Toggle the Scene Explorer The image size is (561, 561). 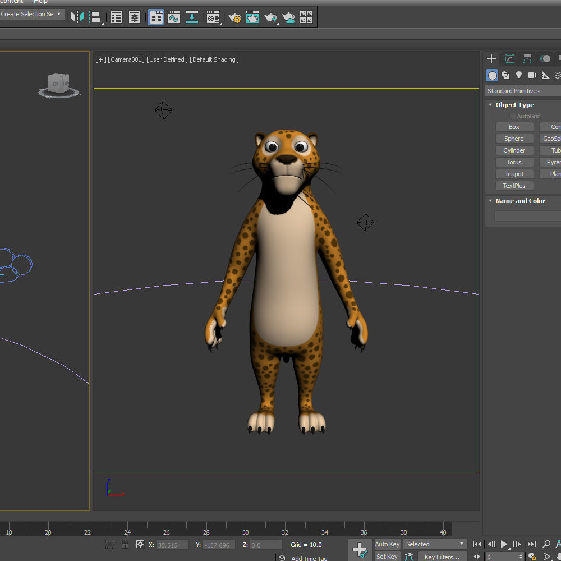click(x=117, y=17)
